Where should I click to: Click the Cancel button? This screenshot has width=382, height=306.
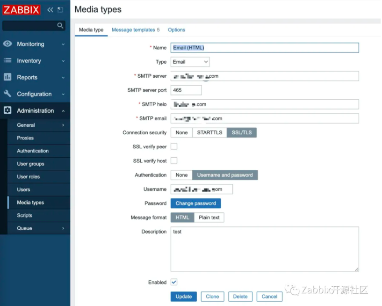pyautogui.click(x=269, y=297)
